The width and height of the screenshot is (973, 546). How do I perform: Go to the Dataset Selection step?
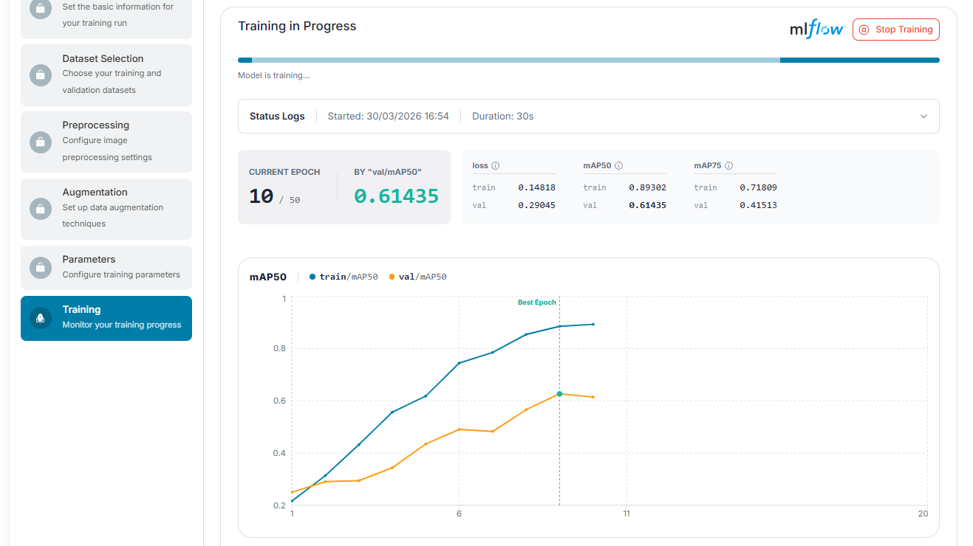click(106, 75)
